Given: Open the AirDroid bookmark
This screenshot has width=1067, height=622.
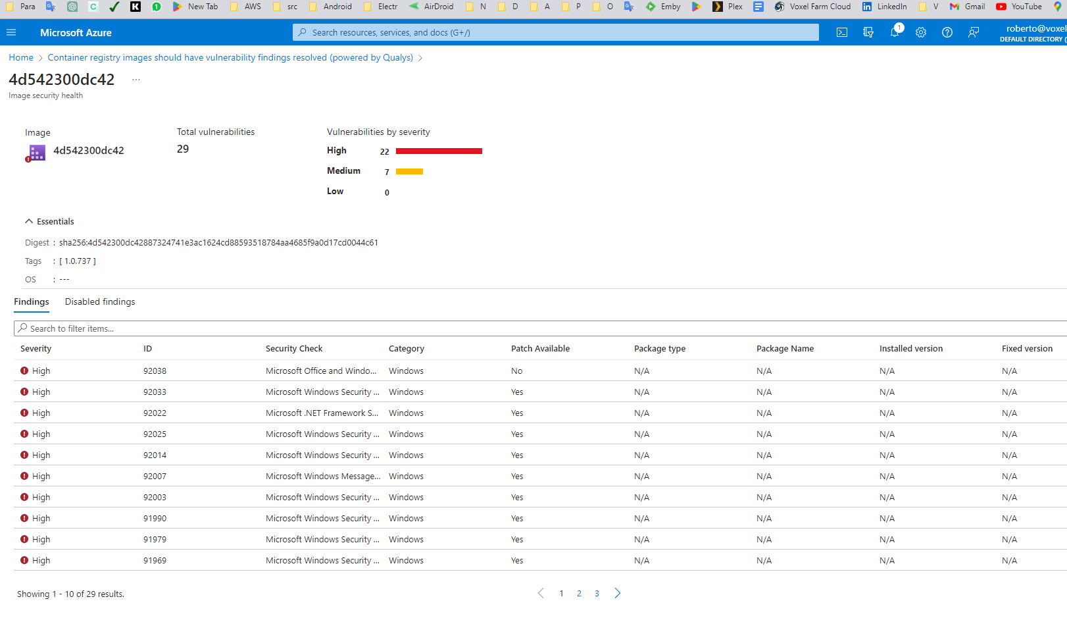Looking at the screenshot, I should click(432, 7).
